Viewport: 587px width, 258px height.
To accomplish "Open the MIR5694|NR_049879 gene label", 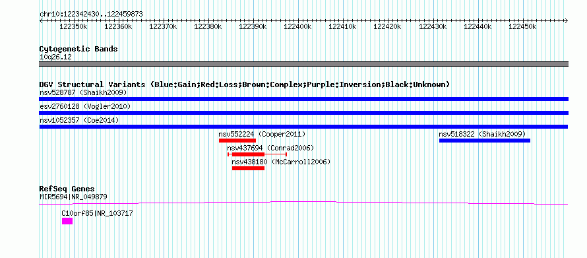I will (x=74, y=197).
